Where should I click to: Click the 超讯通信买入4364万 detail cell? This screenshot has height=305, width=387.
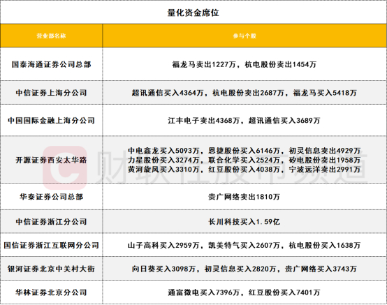click(x=244, y=93)
